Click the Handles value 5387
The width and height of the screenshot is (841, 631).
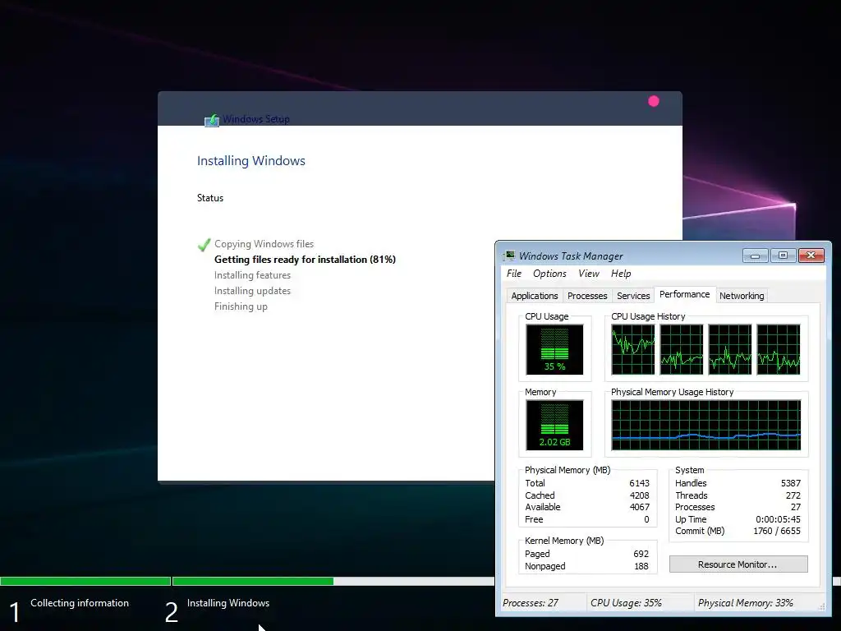pos(791,483)
